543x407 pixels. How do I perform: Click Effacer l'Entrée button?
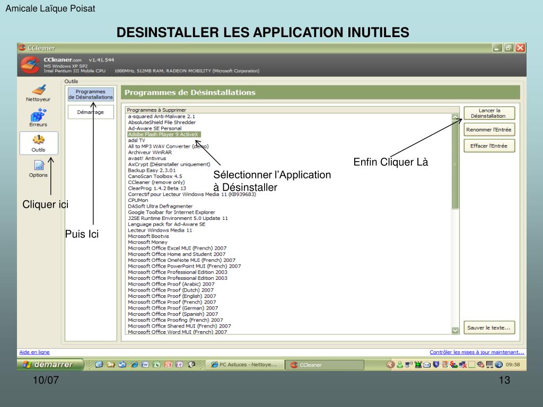[x=489, y=146]
